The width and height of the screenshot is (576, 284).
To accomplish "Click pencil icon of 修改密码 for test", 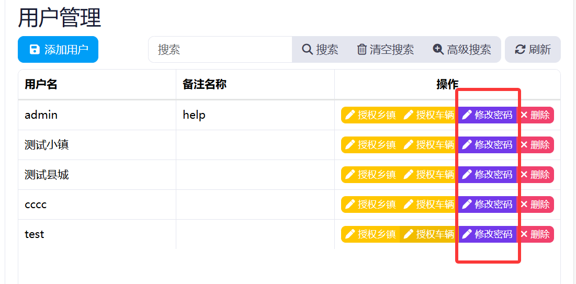I will pyautogui.click(x=467, y=234).
